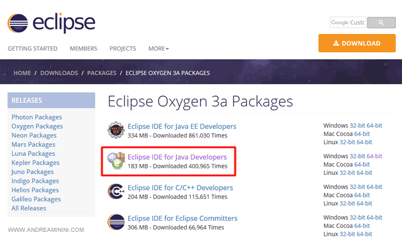Open Eclipse IDE for Java Developers link
This screenshot has width=402, height=237.
click(177, 156)
